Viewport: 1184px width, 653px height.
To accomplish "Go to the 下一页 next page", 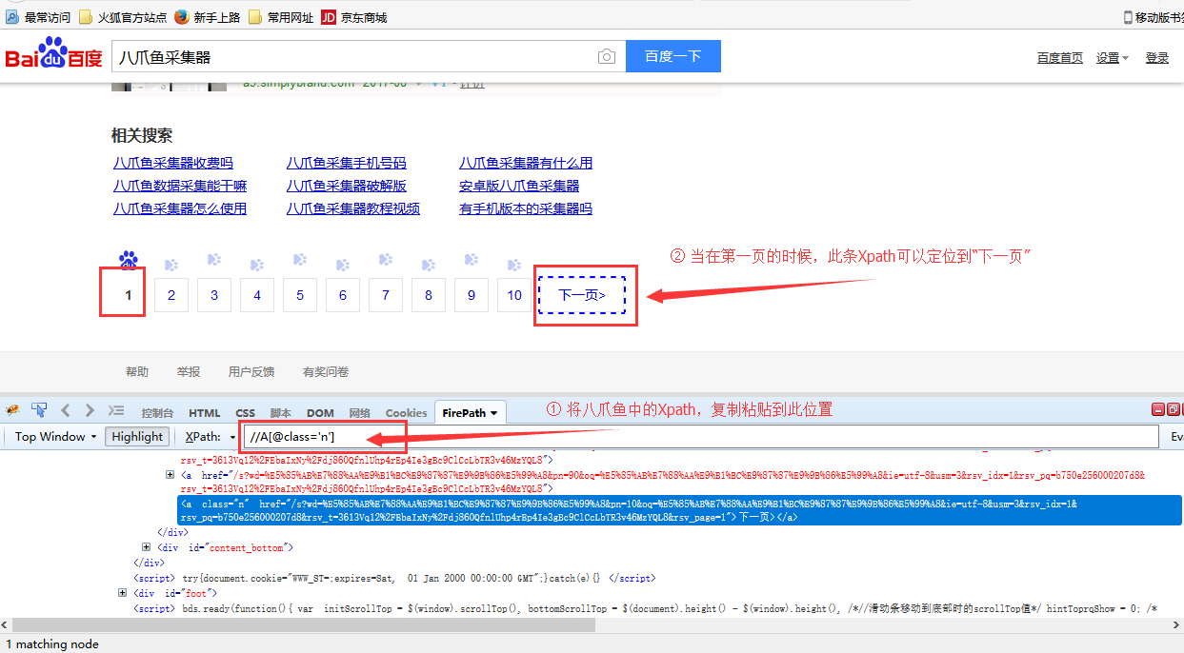I will point(582,295).
